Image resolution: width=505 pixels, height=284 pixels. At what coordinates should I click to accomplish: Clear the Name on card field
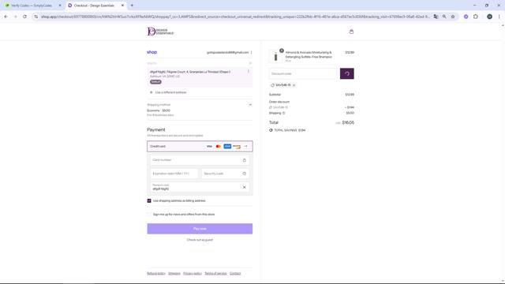tap(244, 187)
